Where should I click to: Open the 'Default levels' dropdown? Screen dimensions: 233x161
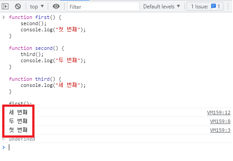(161, 7)
